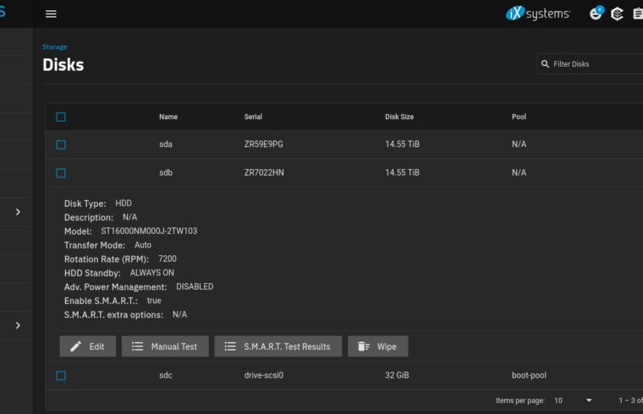This screenshot has height=414, width=643.
Task: Open the tasks clipboard icon
Action: pyautogui.click(x=637, y=14)
